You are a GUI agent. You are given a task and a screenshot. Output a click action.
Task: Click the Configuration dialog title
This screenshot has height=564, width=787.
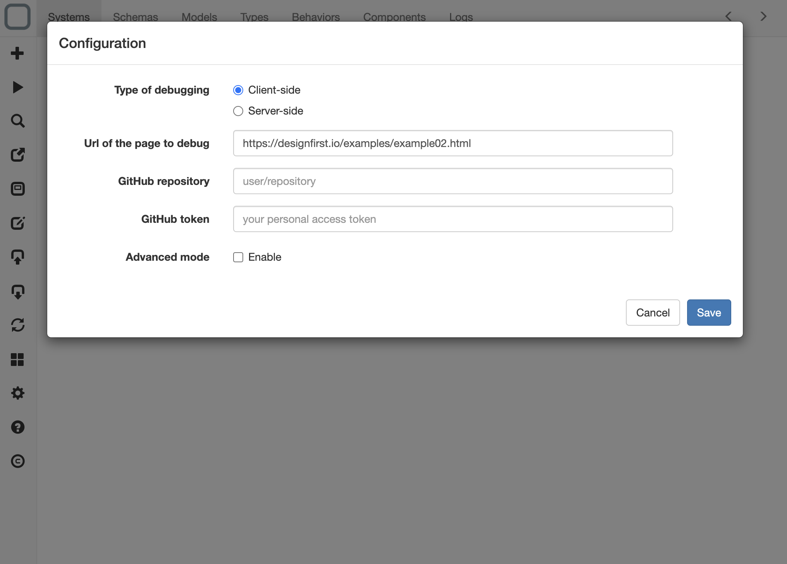103,43
